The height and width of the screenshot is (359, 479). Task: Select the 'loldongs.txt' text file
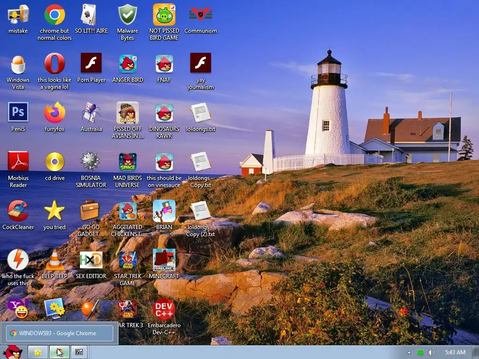[x=200, y=113]
